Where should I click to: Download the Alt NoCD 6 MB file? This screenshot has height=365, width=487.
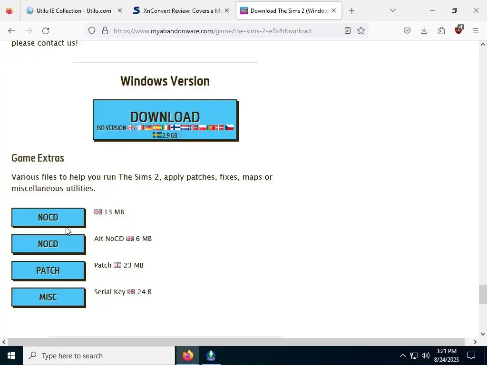point(48,244)
